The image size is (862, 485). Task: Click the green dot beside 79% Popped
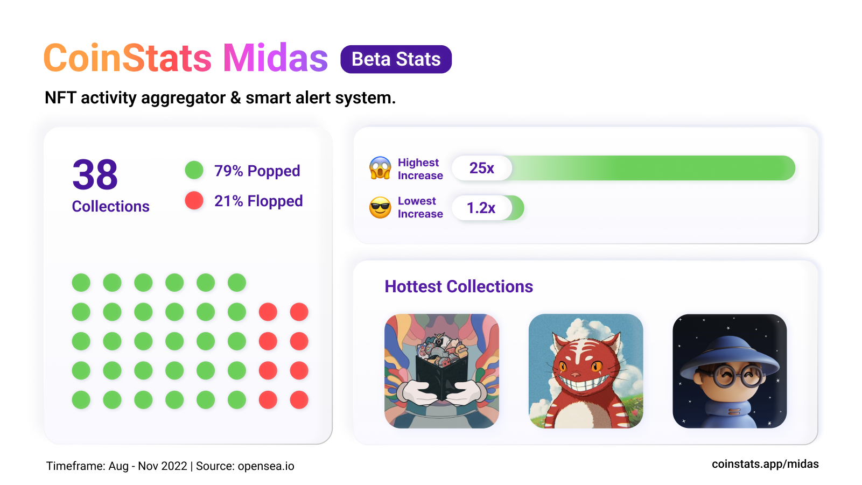pyautogui.click(x=194, y=170)
